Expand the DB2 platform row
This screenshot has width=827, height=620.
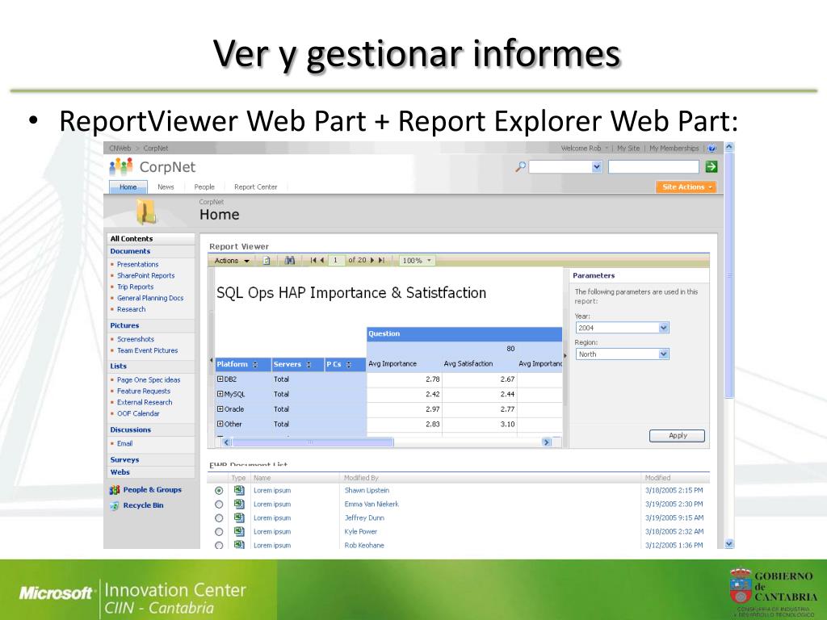(x=220, y=379)
